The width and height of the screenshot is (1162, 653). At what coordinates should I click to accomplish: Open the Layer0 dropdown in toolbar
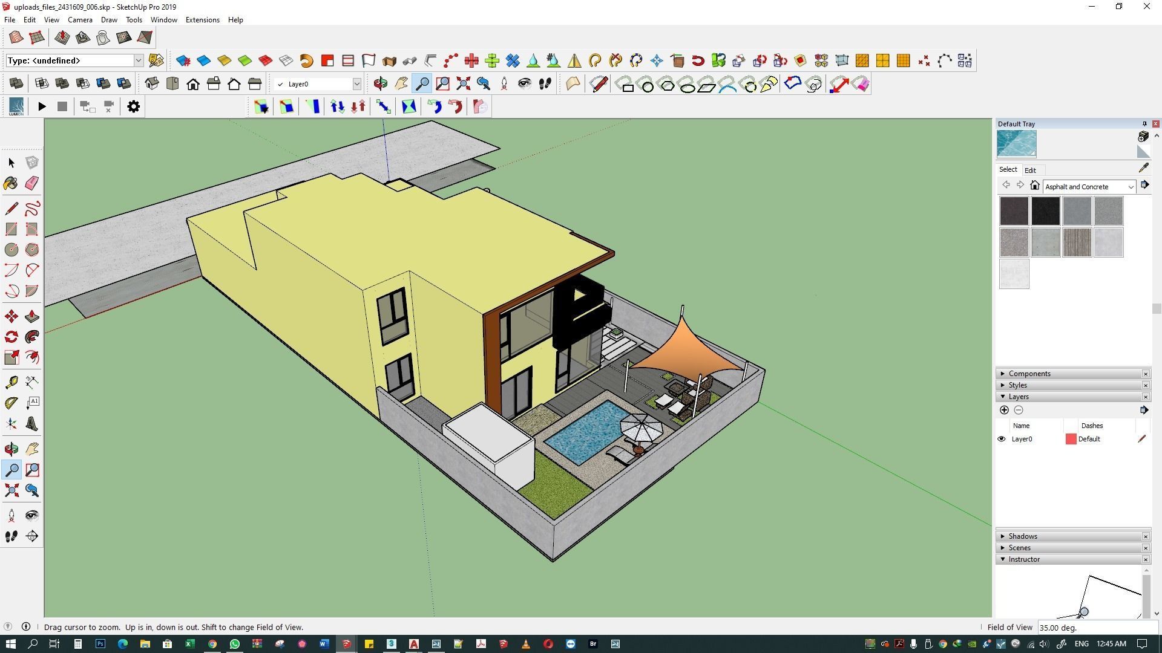pos(356,84)
